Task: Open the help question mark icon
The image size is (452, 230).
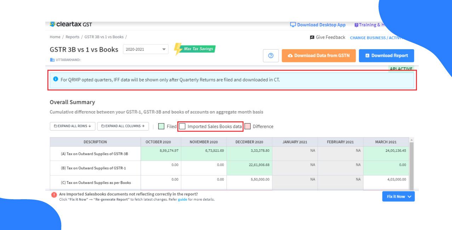Action: coord(271,56)
